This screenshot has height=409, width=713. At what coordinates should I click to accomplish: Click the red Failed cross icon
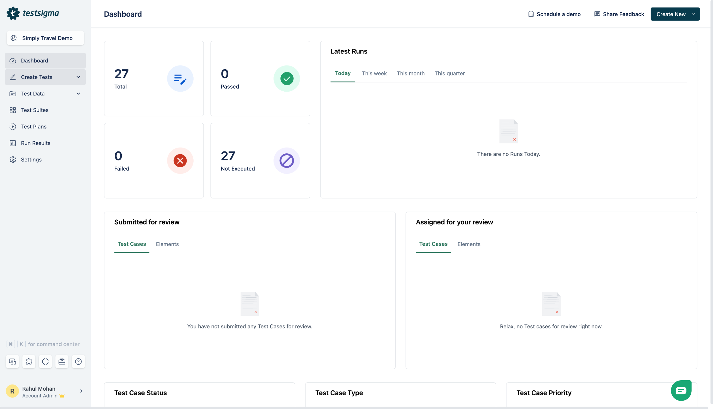click(180, 161)
